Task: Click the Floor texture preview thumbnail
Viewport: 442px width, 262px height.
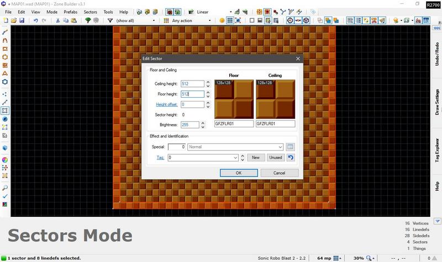Action: [x=234, y=99]
